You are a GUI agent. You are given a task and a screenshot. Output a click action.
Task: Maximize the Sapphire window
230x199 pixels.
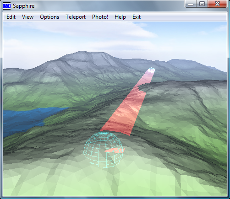point(202,4)
